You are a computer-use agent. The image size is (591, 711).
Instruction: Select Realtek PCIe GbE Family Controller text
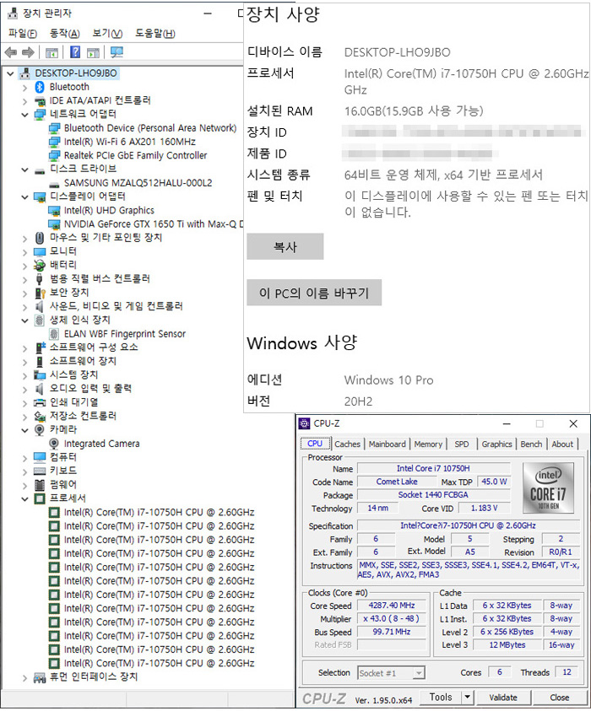point(135,155)
